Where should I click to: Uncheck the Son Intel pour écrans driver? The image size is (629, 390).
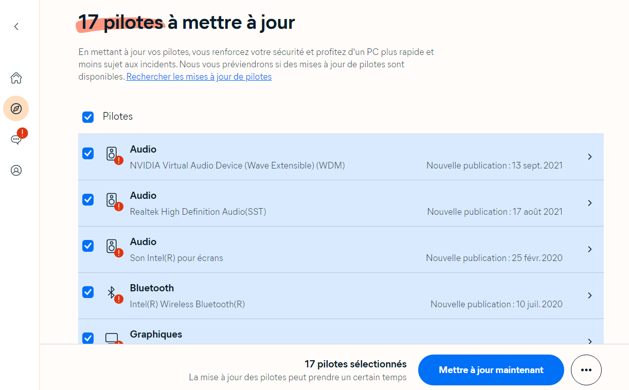[88, 246]
